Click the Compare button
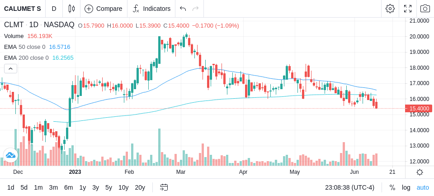Image resolution: width=434 pixels, height=196 pixels. pyautogui.click(x=104, y=9)
